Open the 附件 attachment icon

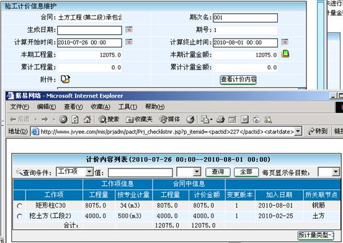tap(65, 79)
